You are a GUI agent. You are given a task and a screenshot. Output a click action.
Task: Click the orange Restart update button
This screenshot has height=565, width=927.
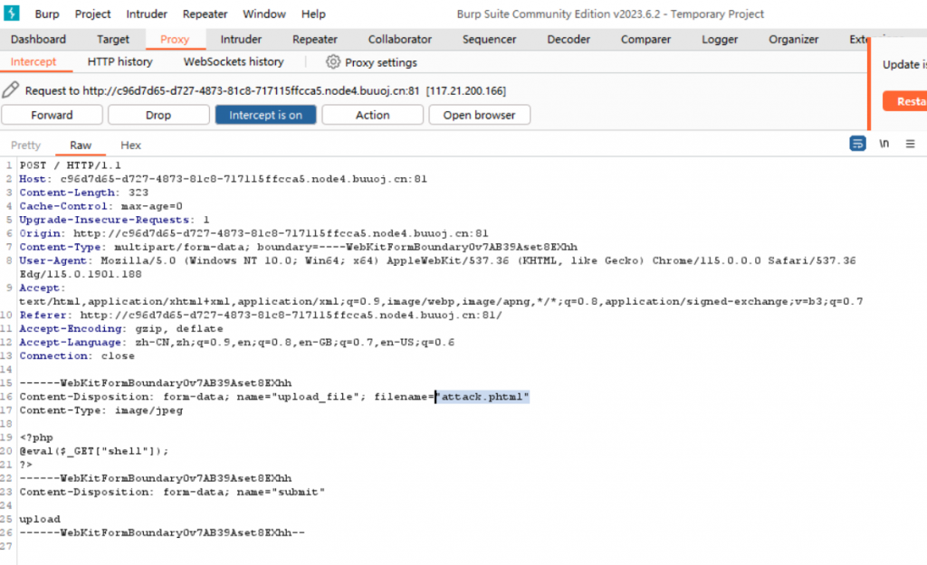(905, 101)
